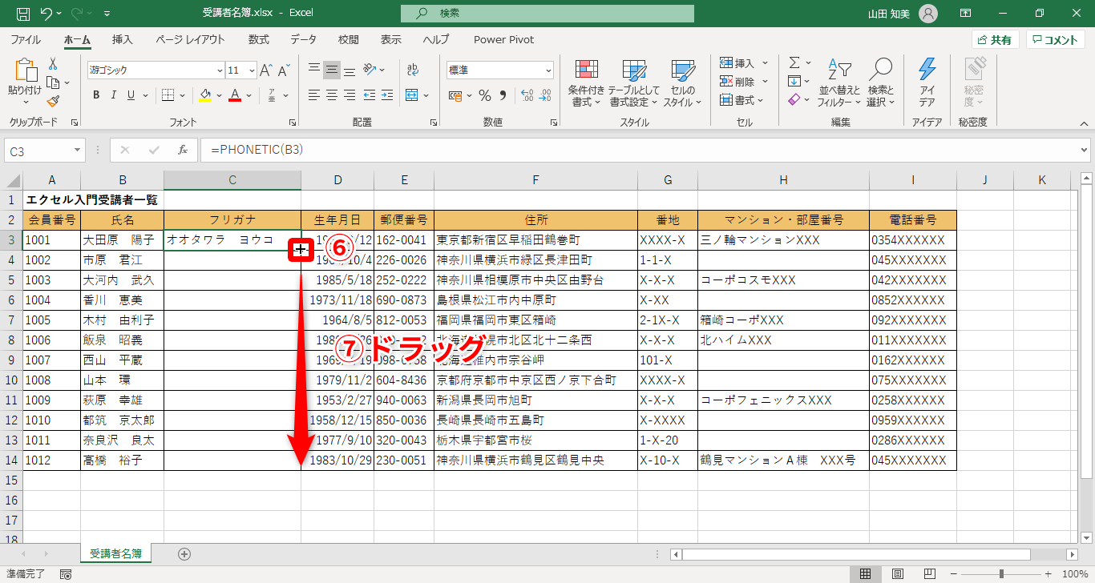
Task: Open Find & Select (検索と選択) menu
Action: [880, 83]
